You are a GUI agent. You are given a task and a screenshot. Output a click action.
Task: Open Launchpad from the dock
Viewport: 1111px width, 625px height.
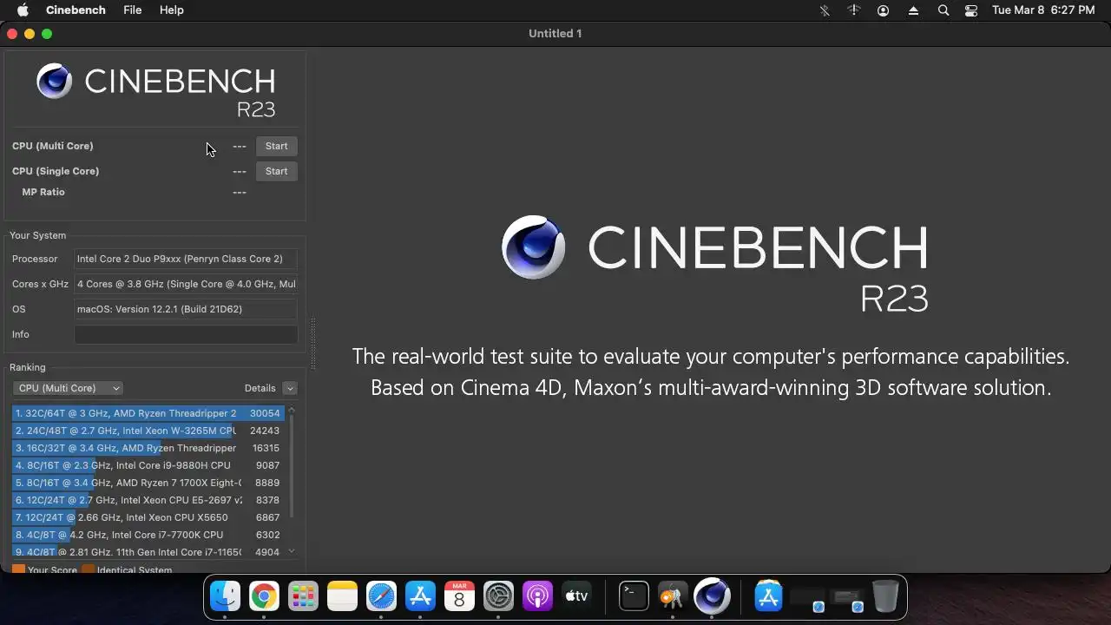(x=303, y=596)
